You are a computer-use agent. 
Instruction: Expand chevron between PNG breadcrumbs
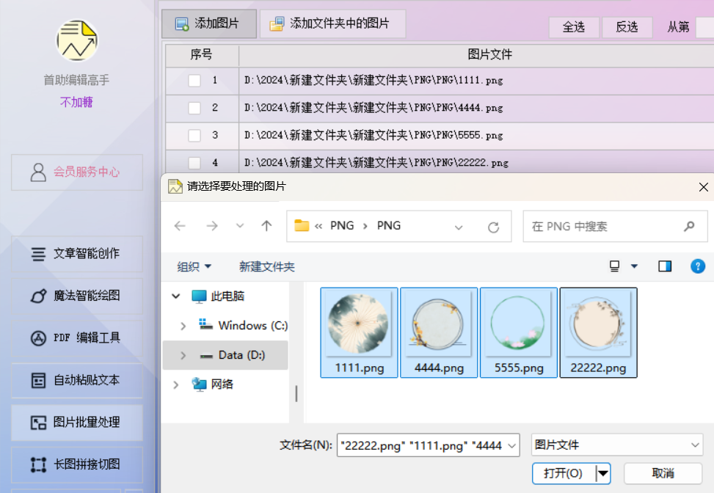pos(365,226)
